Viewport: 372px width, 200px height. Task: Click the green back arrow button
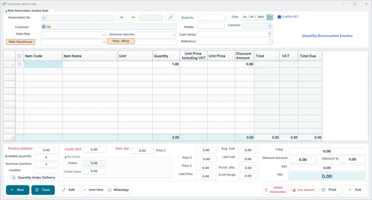pos(133,17)
